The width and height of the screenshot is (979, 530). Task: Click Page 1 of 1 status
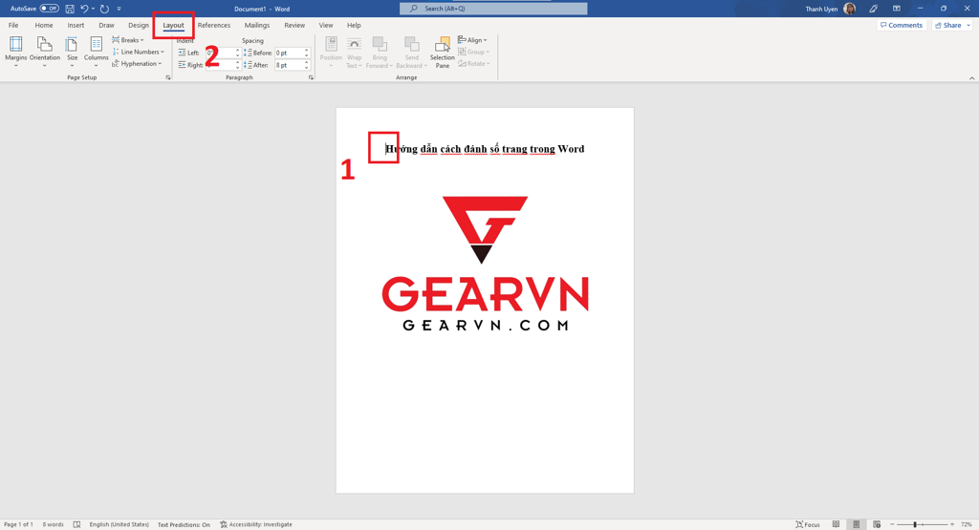click(19, 524)
